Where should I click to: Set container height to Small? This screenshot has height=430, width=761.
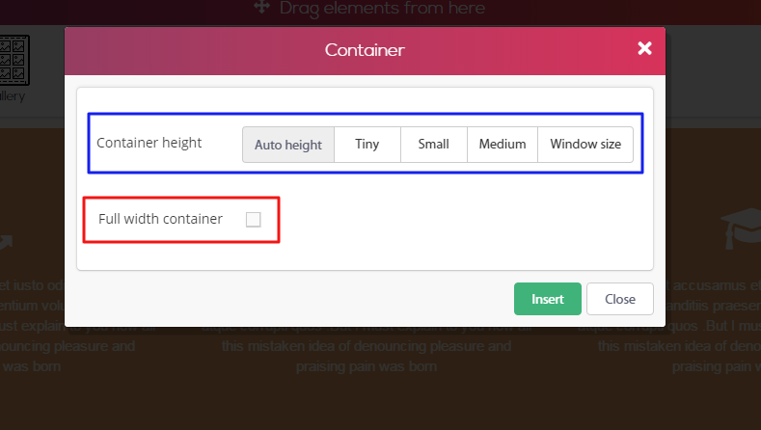[x=434, y=145]
